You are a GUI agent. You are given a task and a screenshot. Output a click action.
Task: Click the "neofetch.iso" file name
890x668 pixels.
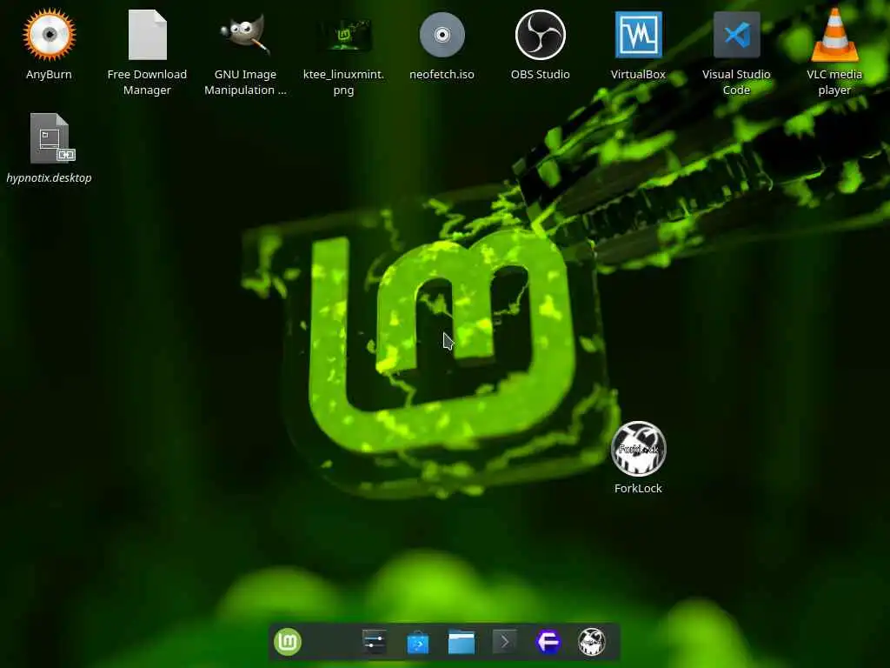pyautogui.click(x=442, y=75)
